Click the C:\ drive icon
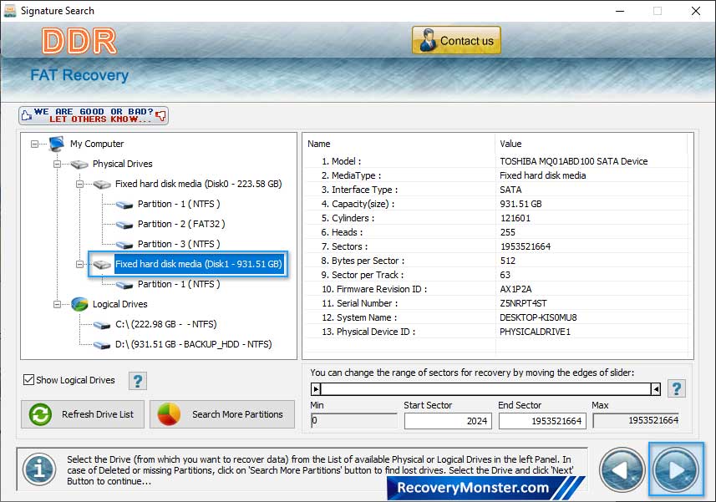The height and width of the screenshot is (502, 716). (x=102, y=325)
